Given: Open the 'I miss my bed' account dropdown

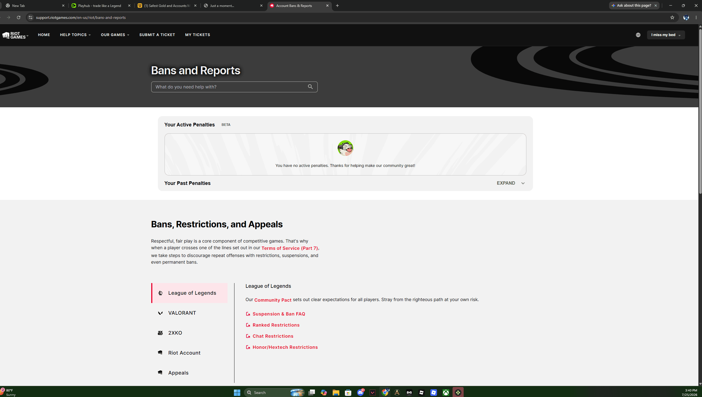Looking at the screenshot, I should [666, 35].
